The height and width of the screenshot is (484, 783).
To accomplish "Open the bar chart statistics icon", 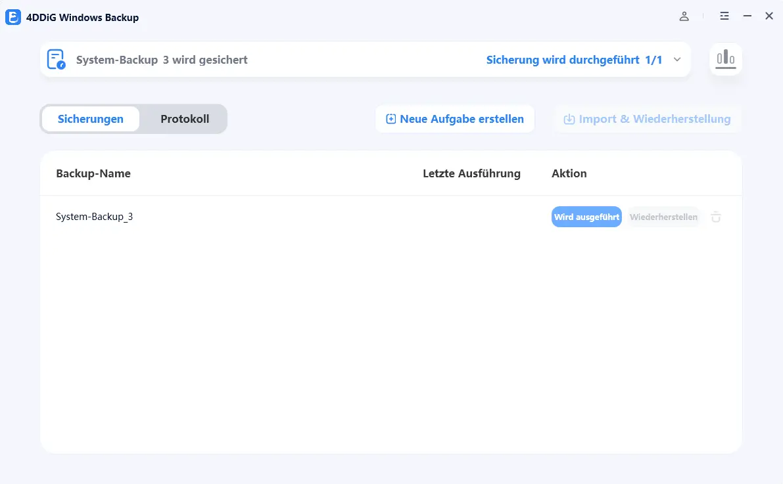I will (726, 59).
